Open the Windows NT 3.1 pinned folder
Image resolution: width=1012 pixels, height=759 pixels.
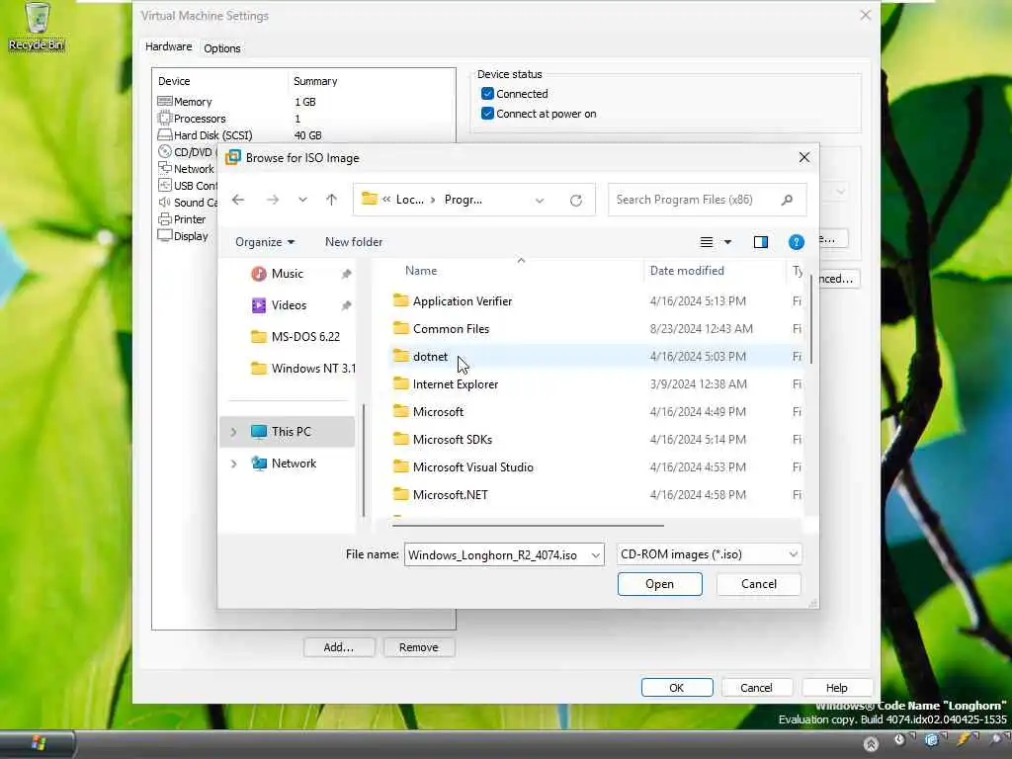pyautogui.click(x=303, y=369)
